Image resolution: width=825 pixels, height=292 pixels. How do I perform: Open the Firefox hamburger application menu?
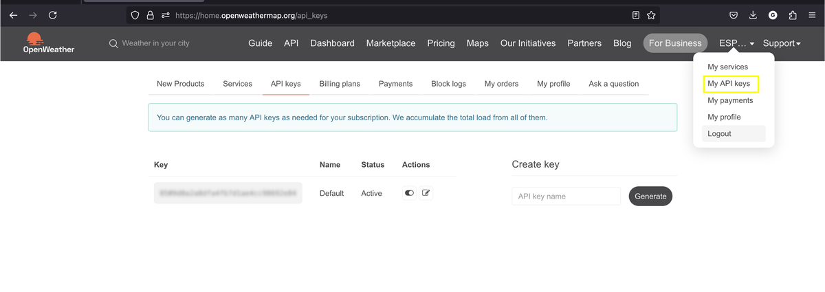pyautogui.click(x=812, y=14)
